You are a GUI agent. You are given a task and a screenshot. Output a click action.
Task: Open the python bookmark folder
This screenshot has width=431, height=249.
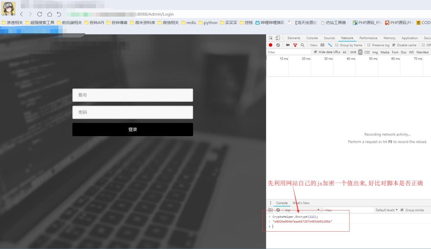click(208, 23)
